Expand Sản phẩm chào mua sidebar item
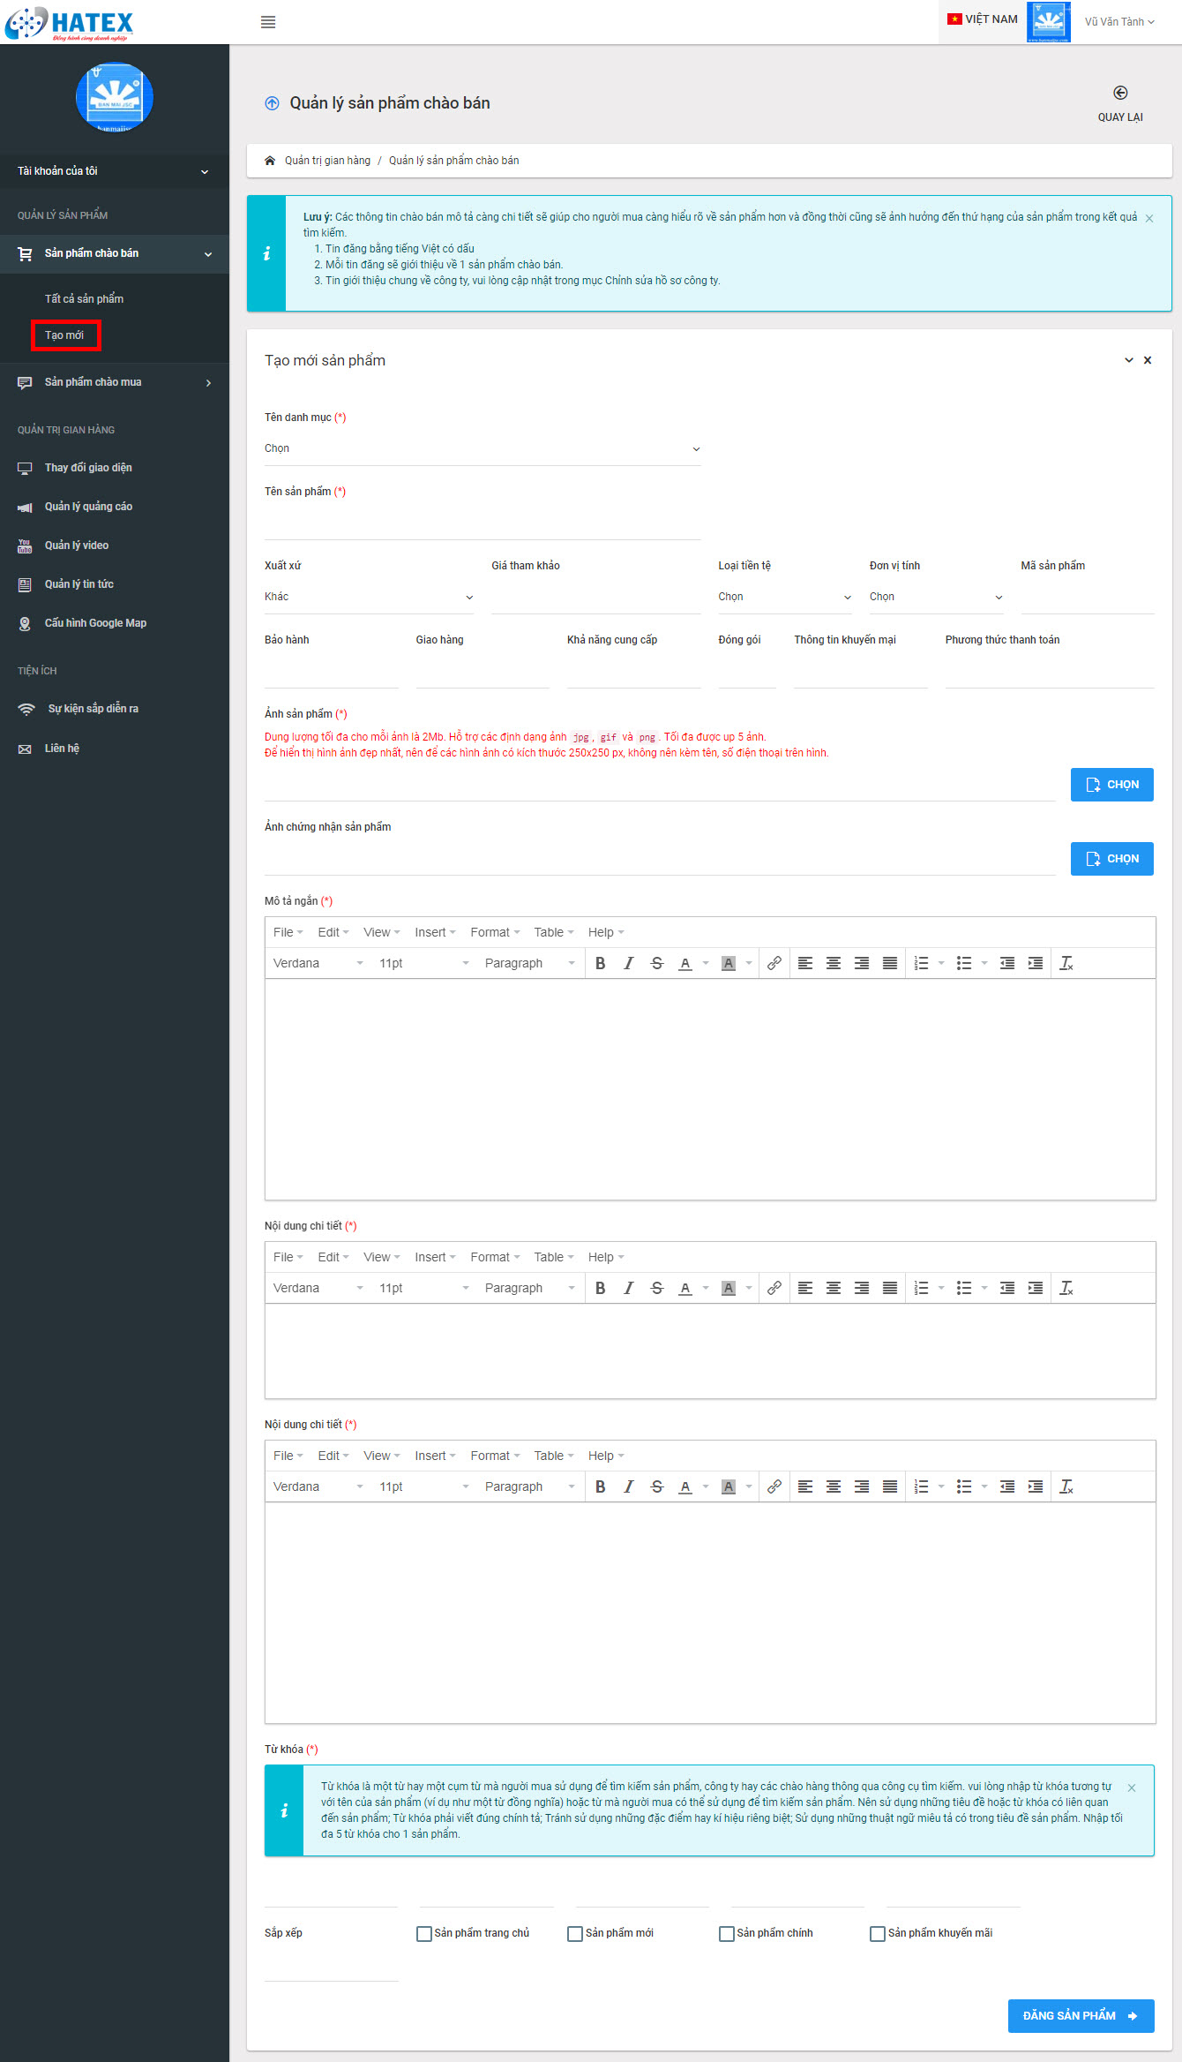 coord(115,382)
